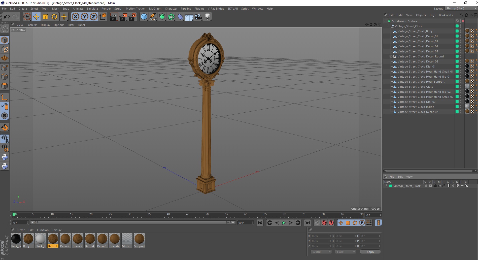Screen dimensions: 478x260
Task: Click Record Active Objects button
Action: [317, 223]
